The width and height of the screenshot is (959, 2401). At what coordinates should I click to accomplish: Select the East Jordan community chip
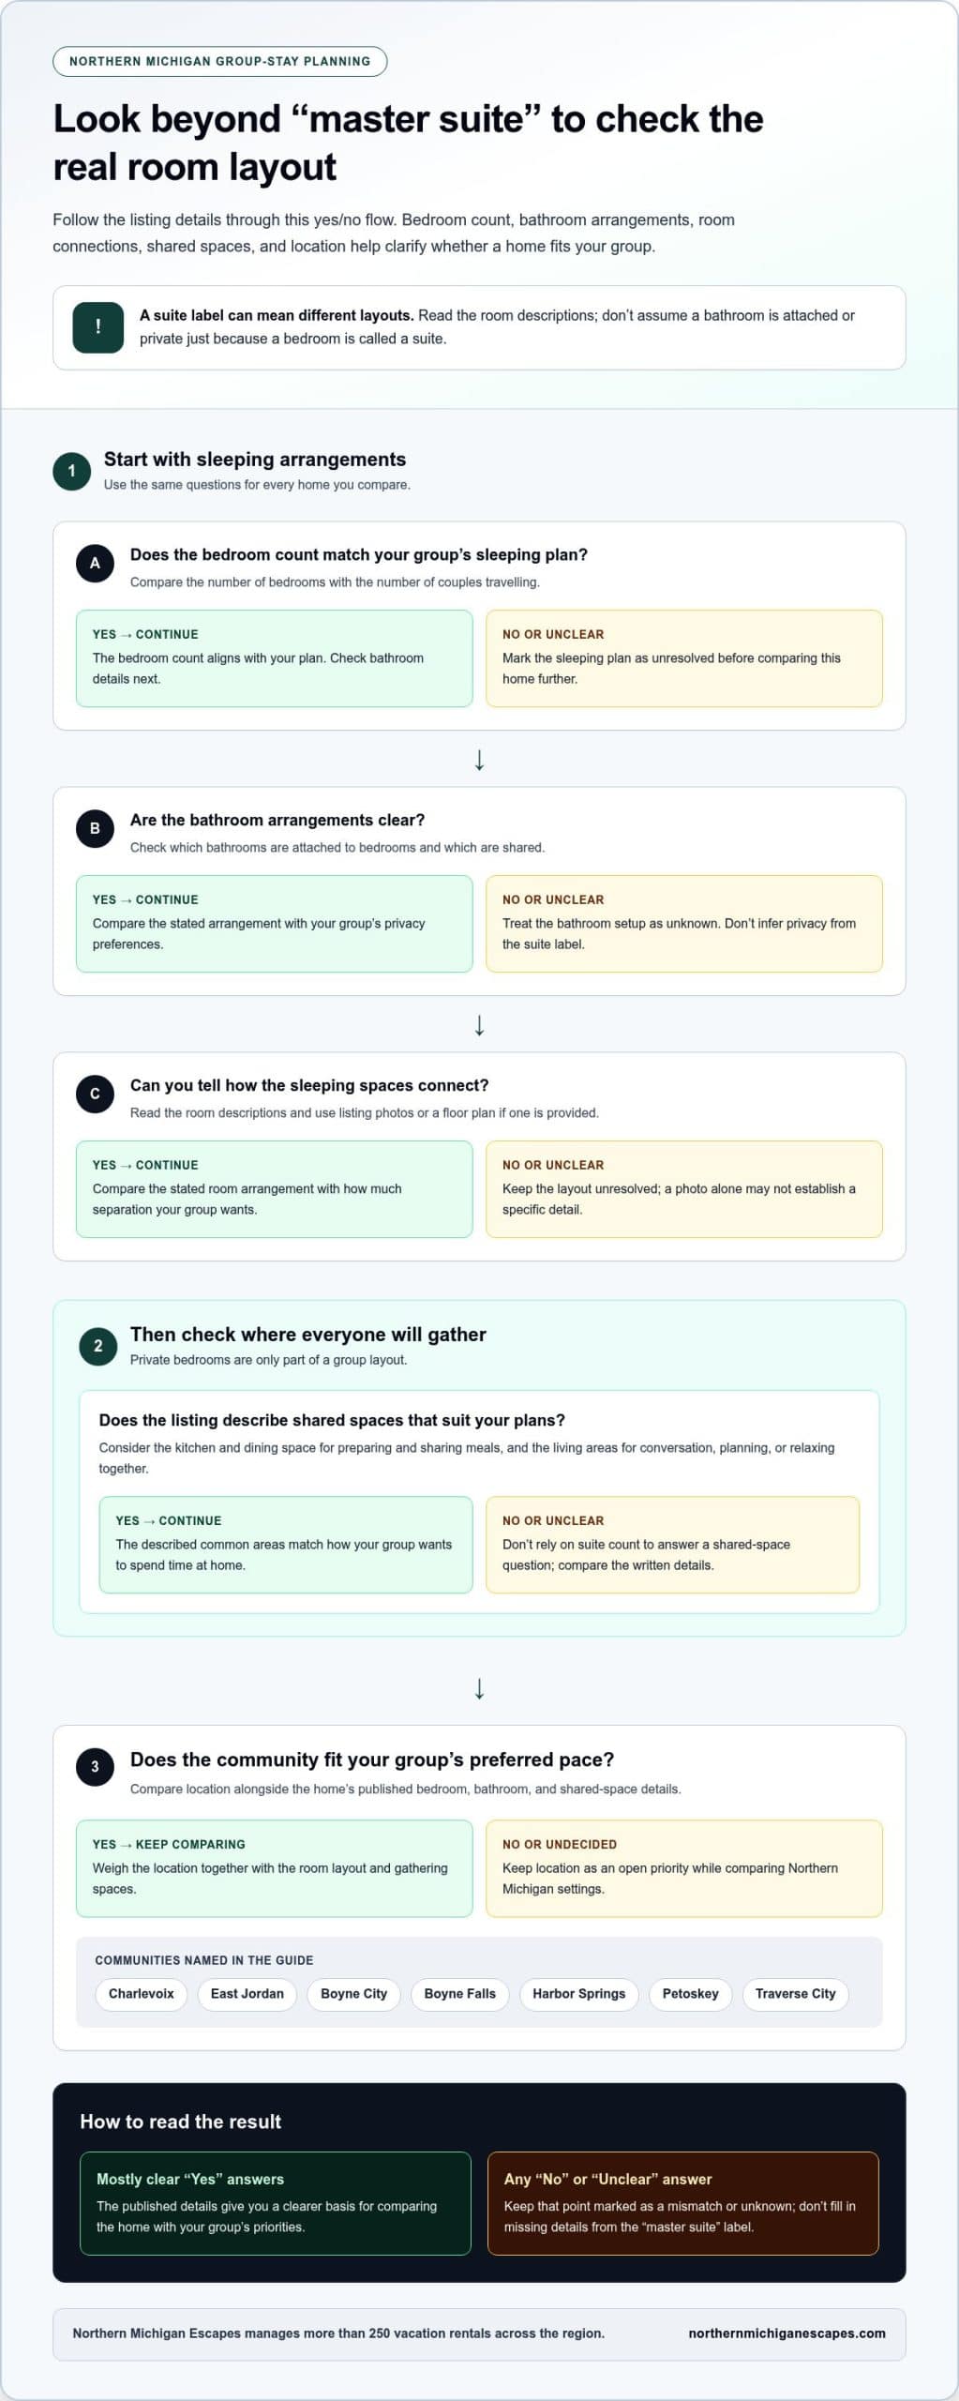point(247,1994)
